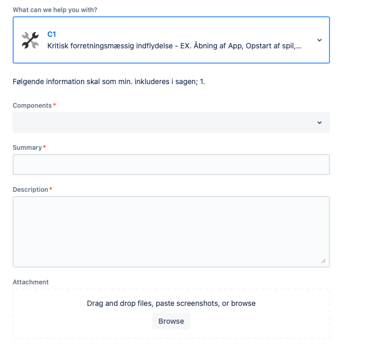This screenshot has width=371, height=349.
Task: Click the red asterisk beside Components
Action: 55,105
